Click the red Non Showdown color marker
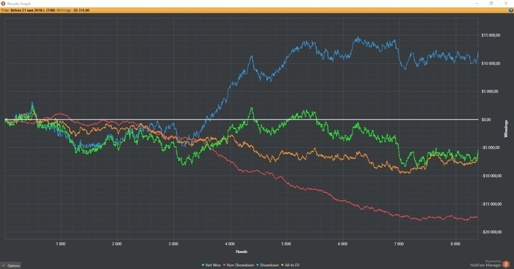 (225, 265)
